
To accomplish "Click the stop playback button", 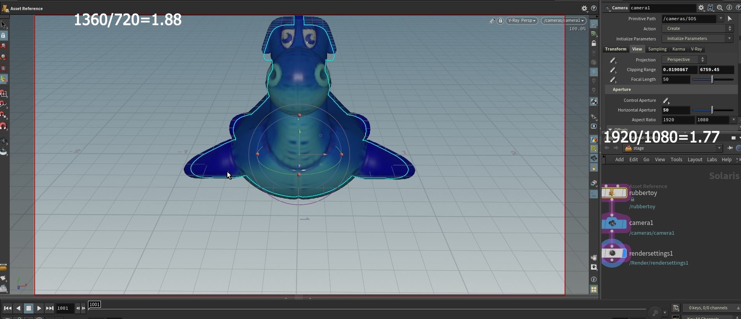I will click(28, 308).
